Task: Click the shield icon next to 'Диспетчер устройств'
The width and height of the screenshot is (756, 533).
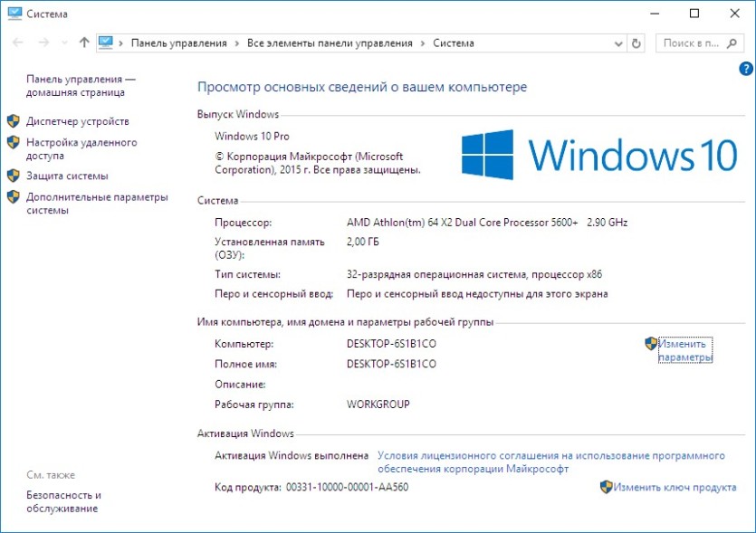Action: (x=14, y=121)
